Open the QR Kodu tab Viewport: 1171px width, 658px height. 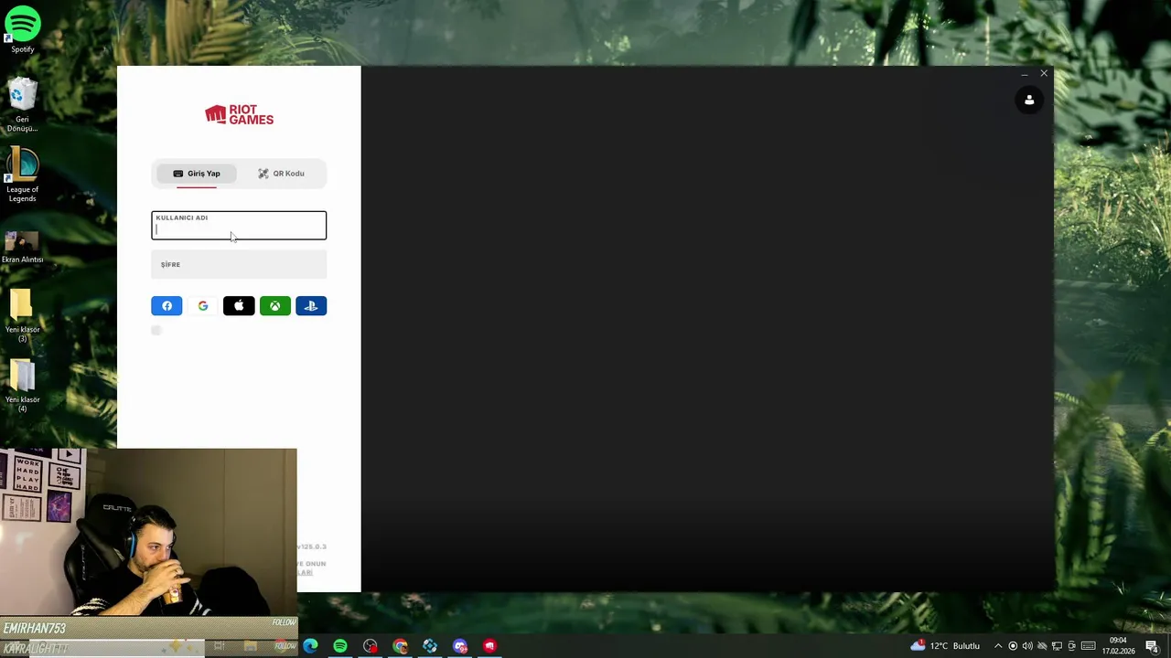click(281, 174)
